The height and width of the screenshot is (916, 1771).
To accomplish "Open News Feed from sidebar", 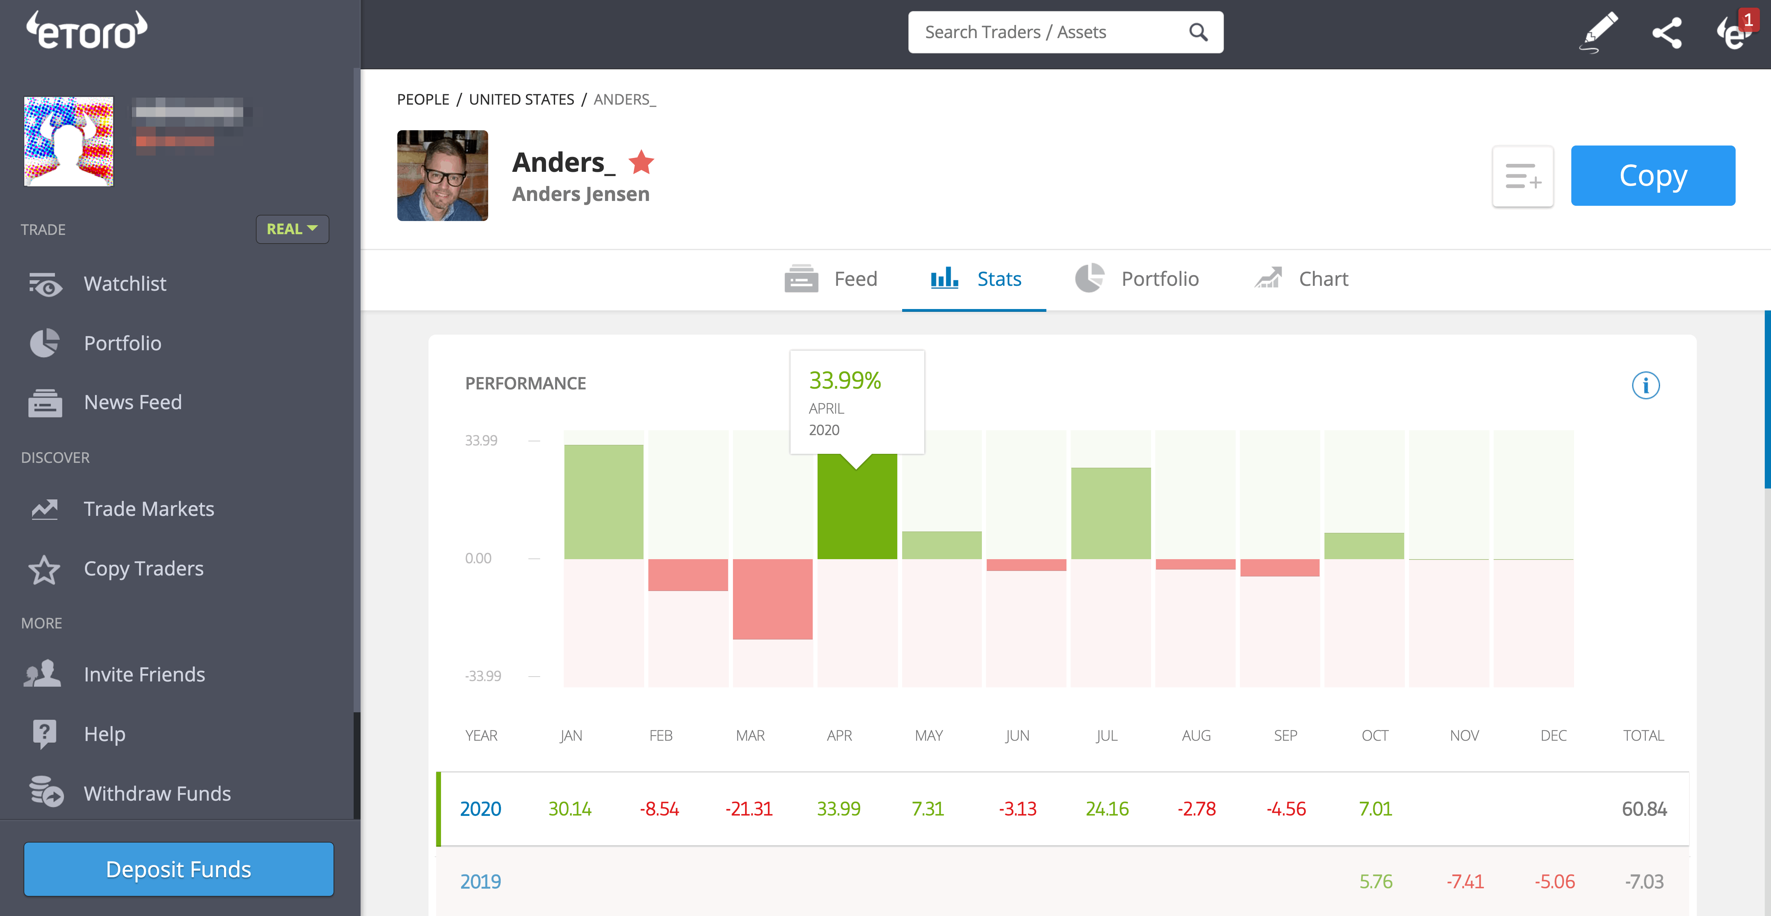I will pyautogui.click(x=133, y=403).
